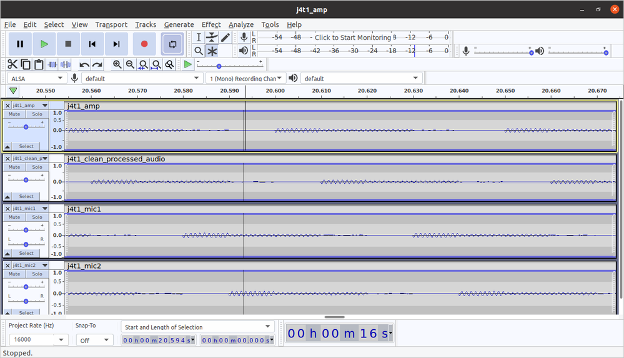Open the Generate menu
The width and height of the screenshot is (624, 358).
[x=179, y=24]
